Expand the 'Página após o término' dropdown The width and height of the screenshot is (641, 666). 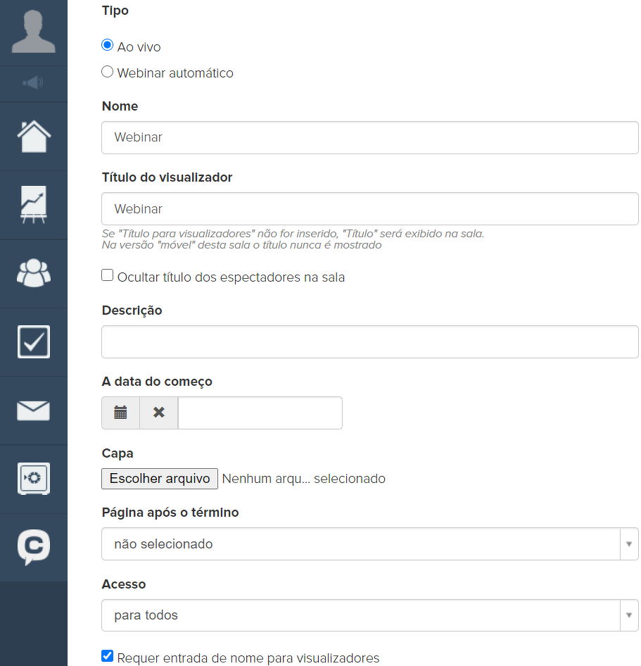coord(369,544)
